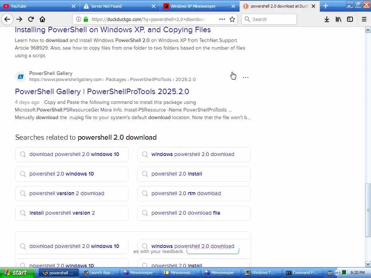
Task: Switch to powershell Firefox taskbar item
Action: point(58,273)
